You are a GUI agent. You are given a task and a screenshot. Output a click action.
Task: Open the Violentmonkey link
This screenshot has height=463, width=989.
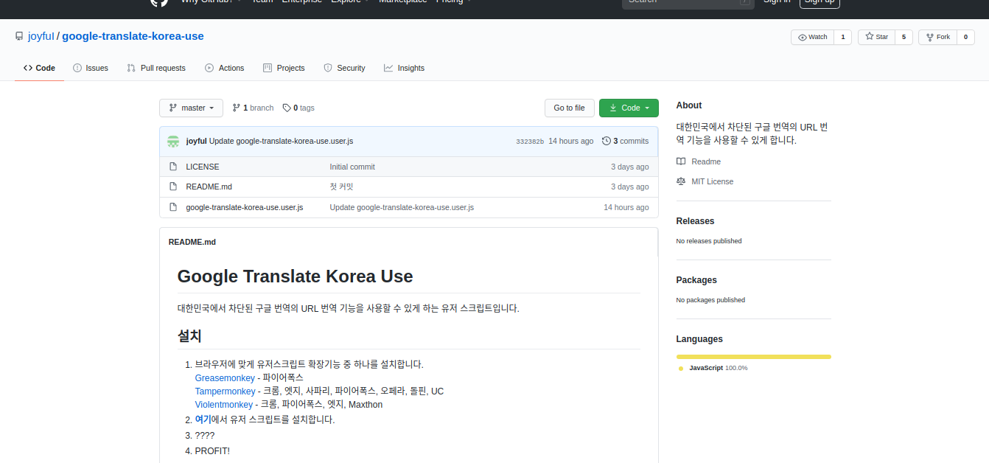(x=224, y=404)
